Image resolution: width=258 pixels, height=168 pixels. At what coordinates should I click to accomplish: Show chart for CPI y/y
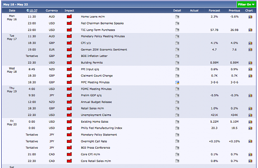click(x=250, y=43)
